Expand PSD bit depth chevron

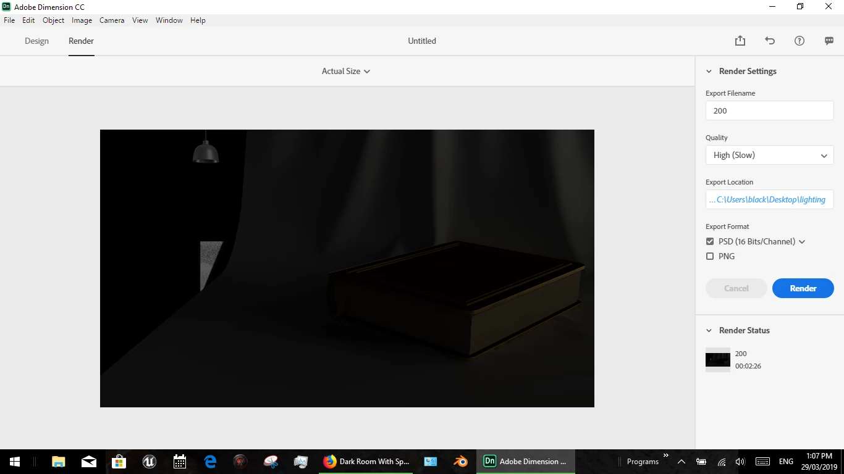(802, 242)
